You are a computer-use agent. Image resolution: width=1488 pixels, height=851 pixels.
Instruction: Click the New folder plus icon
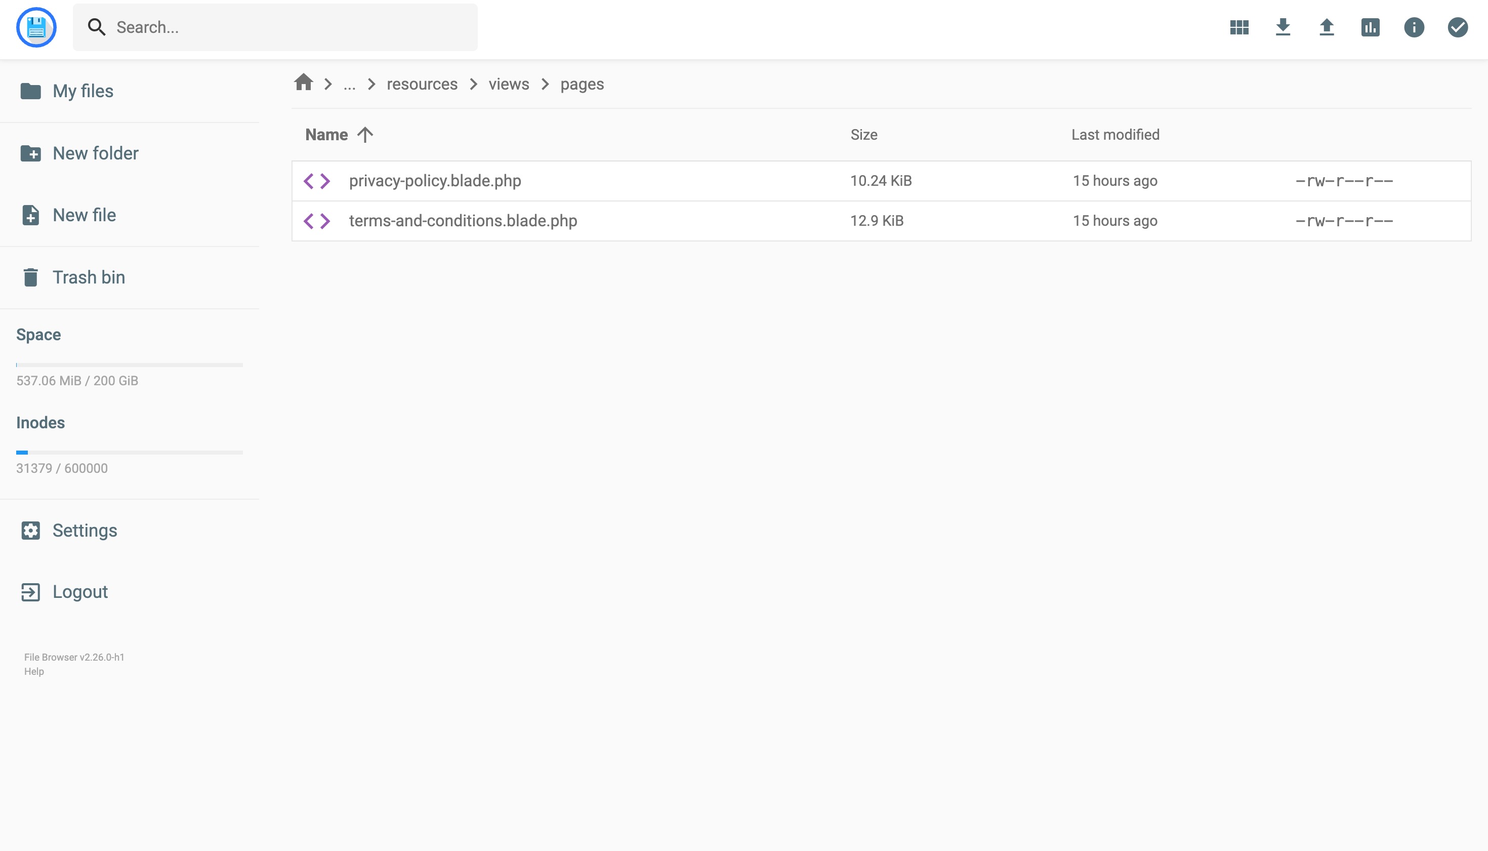(x=30, y=153)
